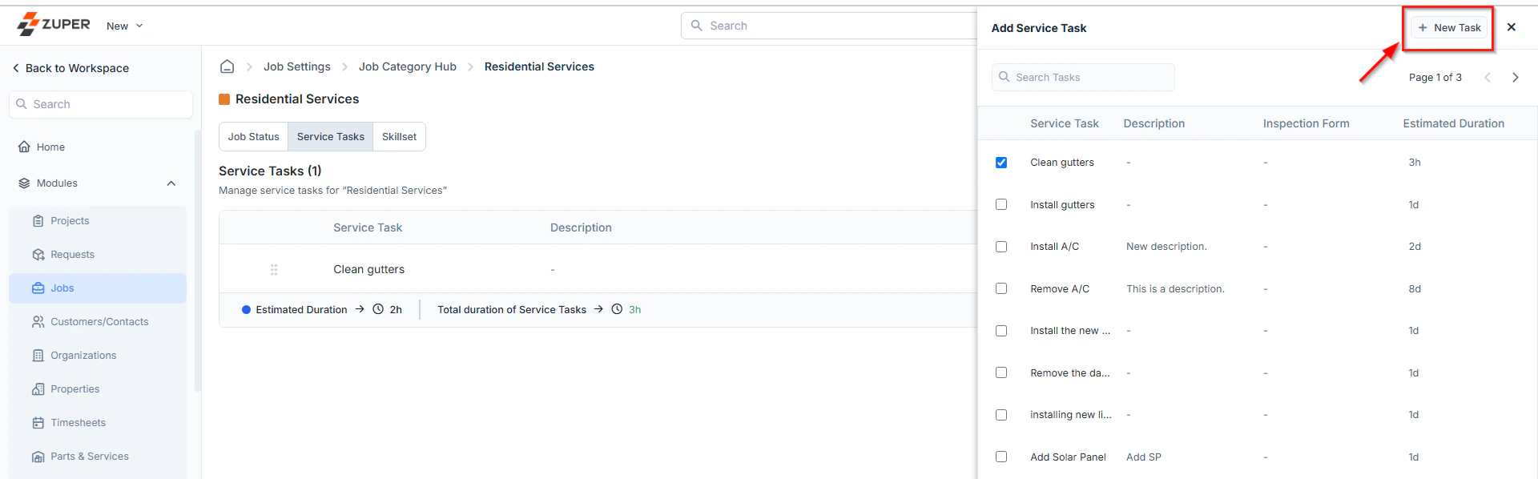Open Properties module
Viewport: 1538px width, 479px height.
pos(98,389)
